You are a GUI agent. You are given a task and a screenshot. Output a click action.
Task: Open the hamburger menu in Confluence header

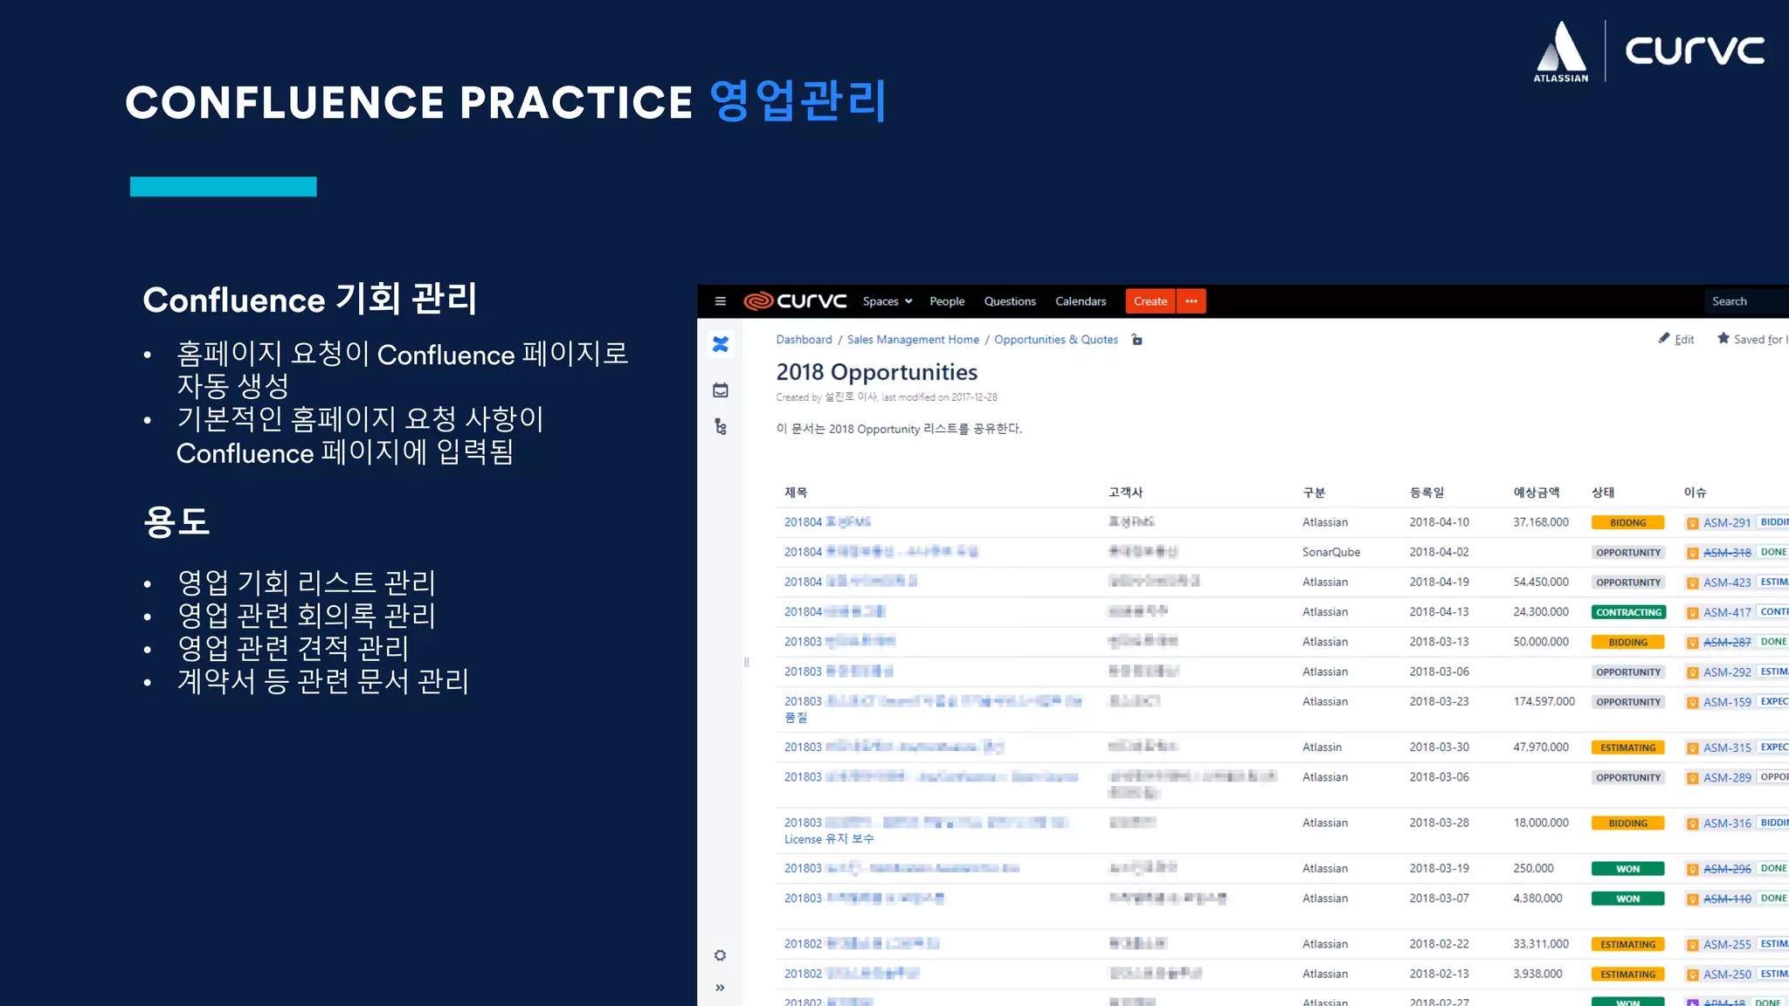coord(720,301)
